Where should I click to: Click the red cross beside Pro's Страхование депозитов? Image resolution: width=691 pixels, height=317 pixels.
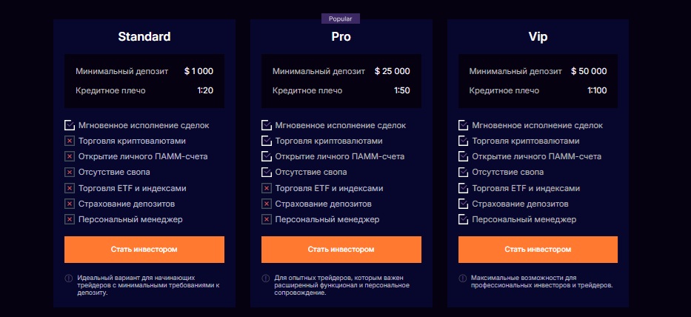267,204
